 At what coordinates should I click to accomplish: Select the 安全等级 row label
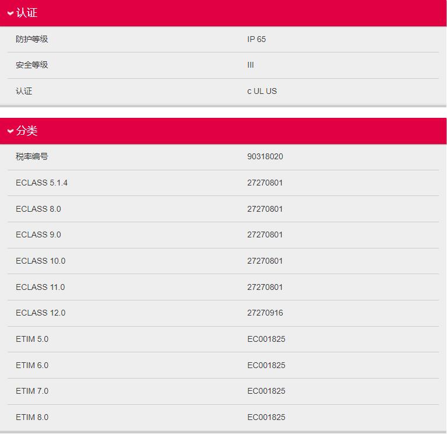click(x=32, y=65)
